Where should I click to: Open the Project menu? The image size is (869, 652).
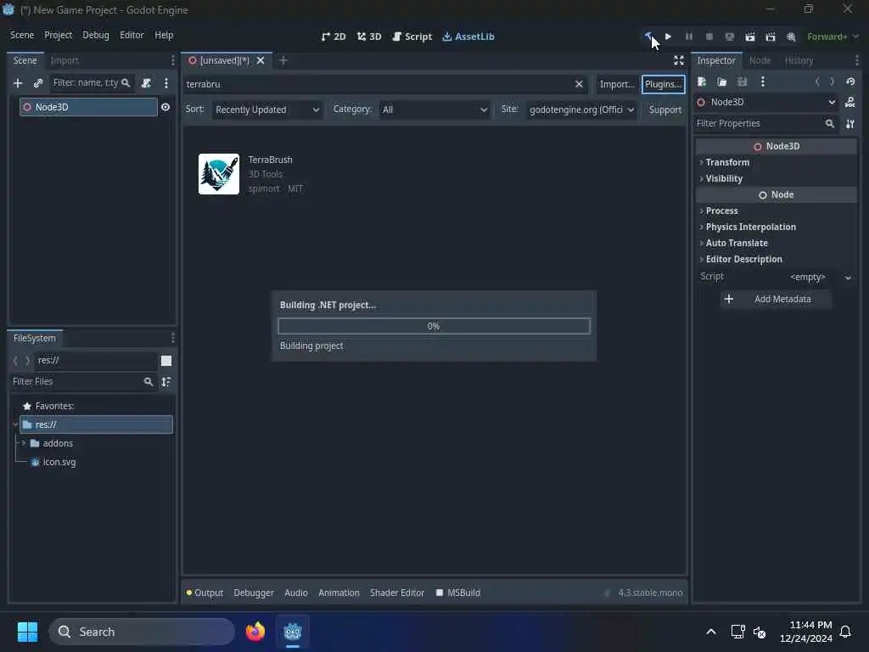59,35
